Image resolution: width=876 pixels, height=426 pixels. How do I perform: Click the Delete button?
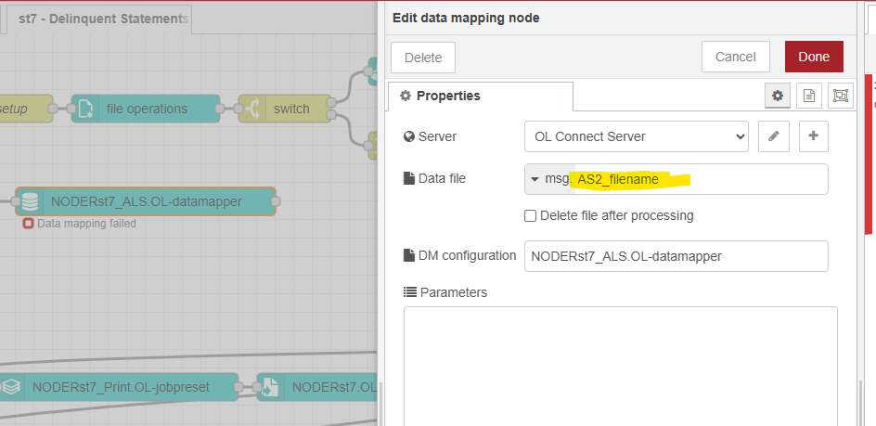pyautogui.click(x=423, y=58)
